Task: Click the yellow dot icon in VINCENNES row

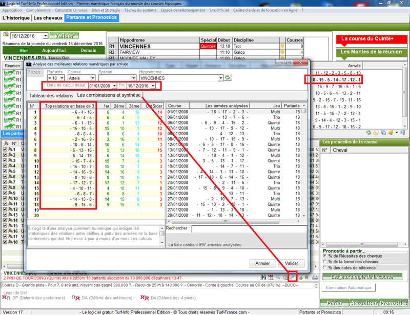Action: [281, 46]
